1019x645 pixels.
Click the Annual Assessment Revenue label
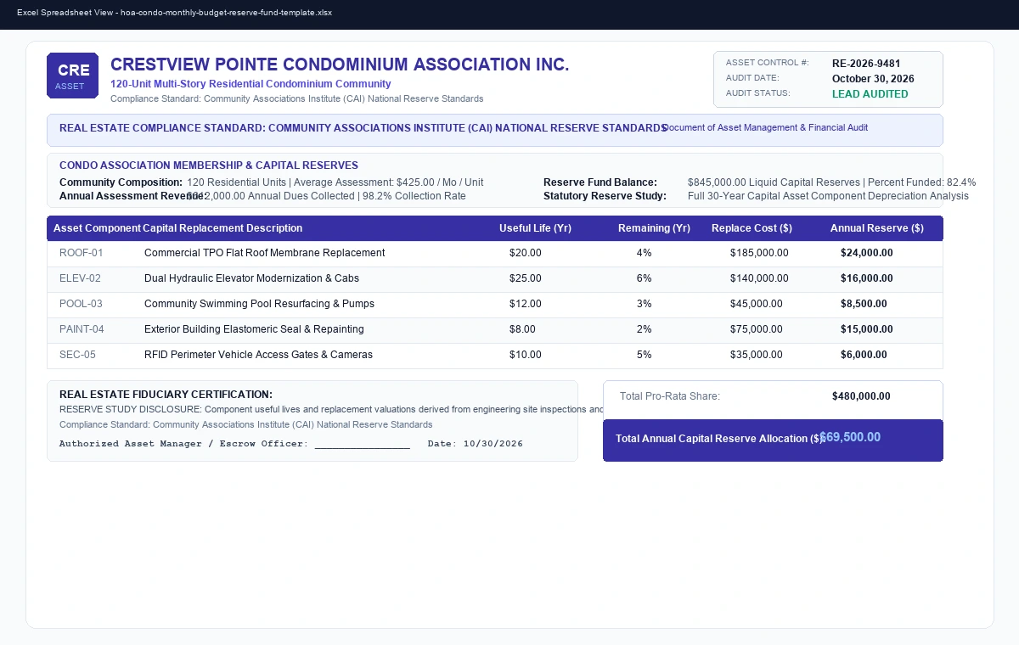tap(132, 196)
